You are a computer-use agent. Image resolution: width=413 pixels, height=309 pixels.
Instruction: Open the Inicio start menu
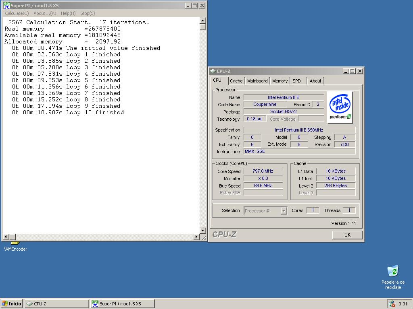click(11, 304)
